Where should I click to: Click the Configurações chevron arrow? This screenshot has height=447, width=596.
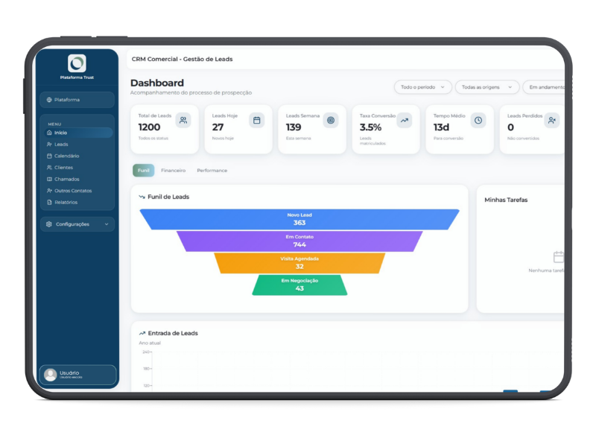coord(107,224)
